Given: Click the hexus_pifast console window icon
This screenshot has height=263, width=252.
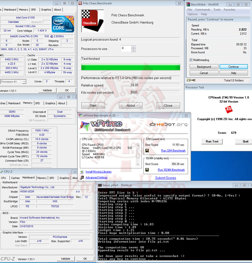Looking at the screenshot, I should [x=100, y=185].
